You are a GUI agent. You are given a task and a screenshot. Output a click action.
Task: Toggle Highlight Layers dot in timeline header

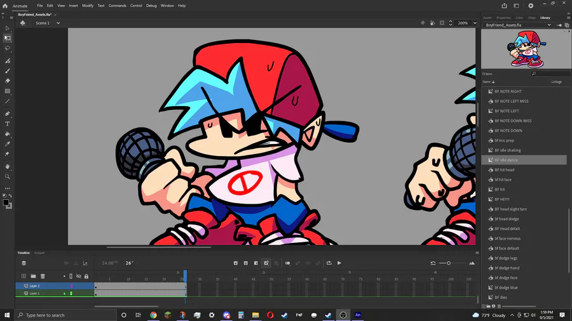[x=64, y=276]
